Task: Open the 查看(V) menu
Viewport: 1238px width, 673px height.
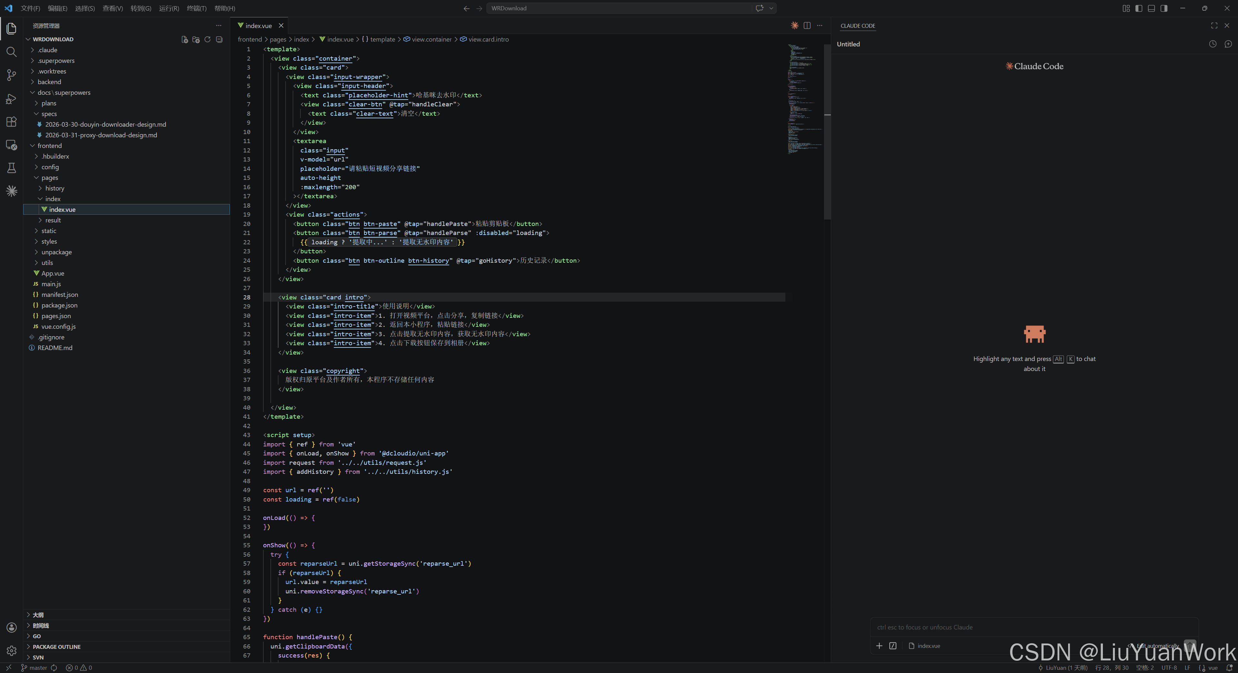Action: point(113,8)
